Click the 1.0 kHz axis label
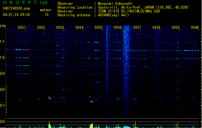The image size is (202, 128). click(3, 58)
